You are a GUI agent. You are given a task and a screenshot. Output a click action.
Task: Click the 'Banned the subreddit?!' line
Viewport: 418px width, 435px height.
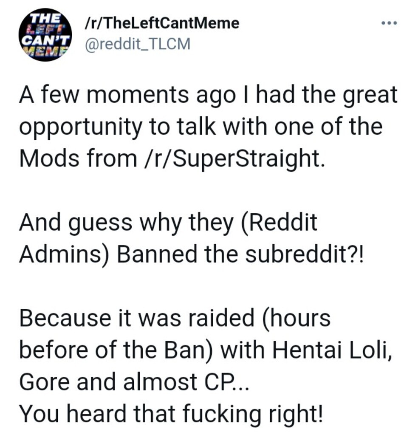pyautogui.click(x=240, y=254)
